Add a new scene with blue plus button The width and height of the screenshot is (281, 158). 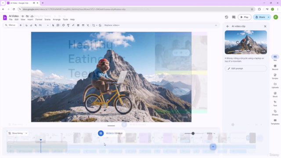pos(213,147)
